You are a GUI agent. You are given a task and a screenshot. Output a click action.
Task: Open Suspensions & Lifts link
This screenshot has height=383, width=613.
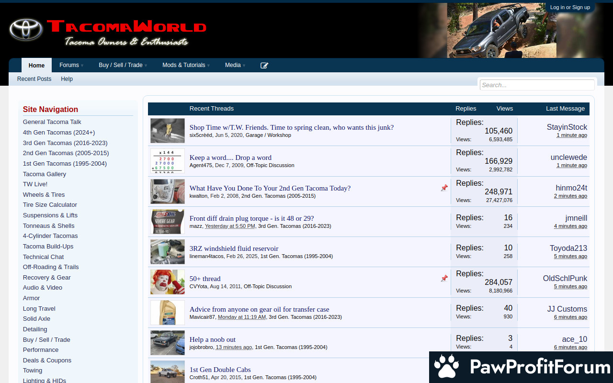coord(50,215)
